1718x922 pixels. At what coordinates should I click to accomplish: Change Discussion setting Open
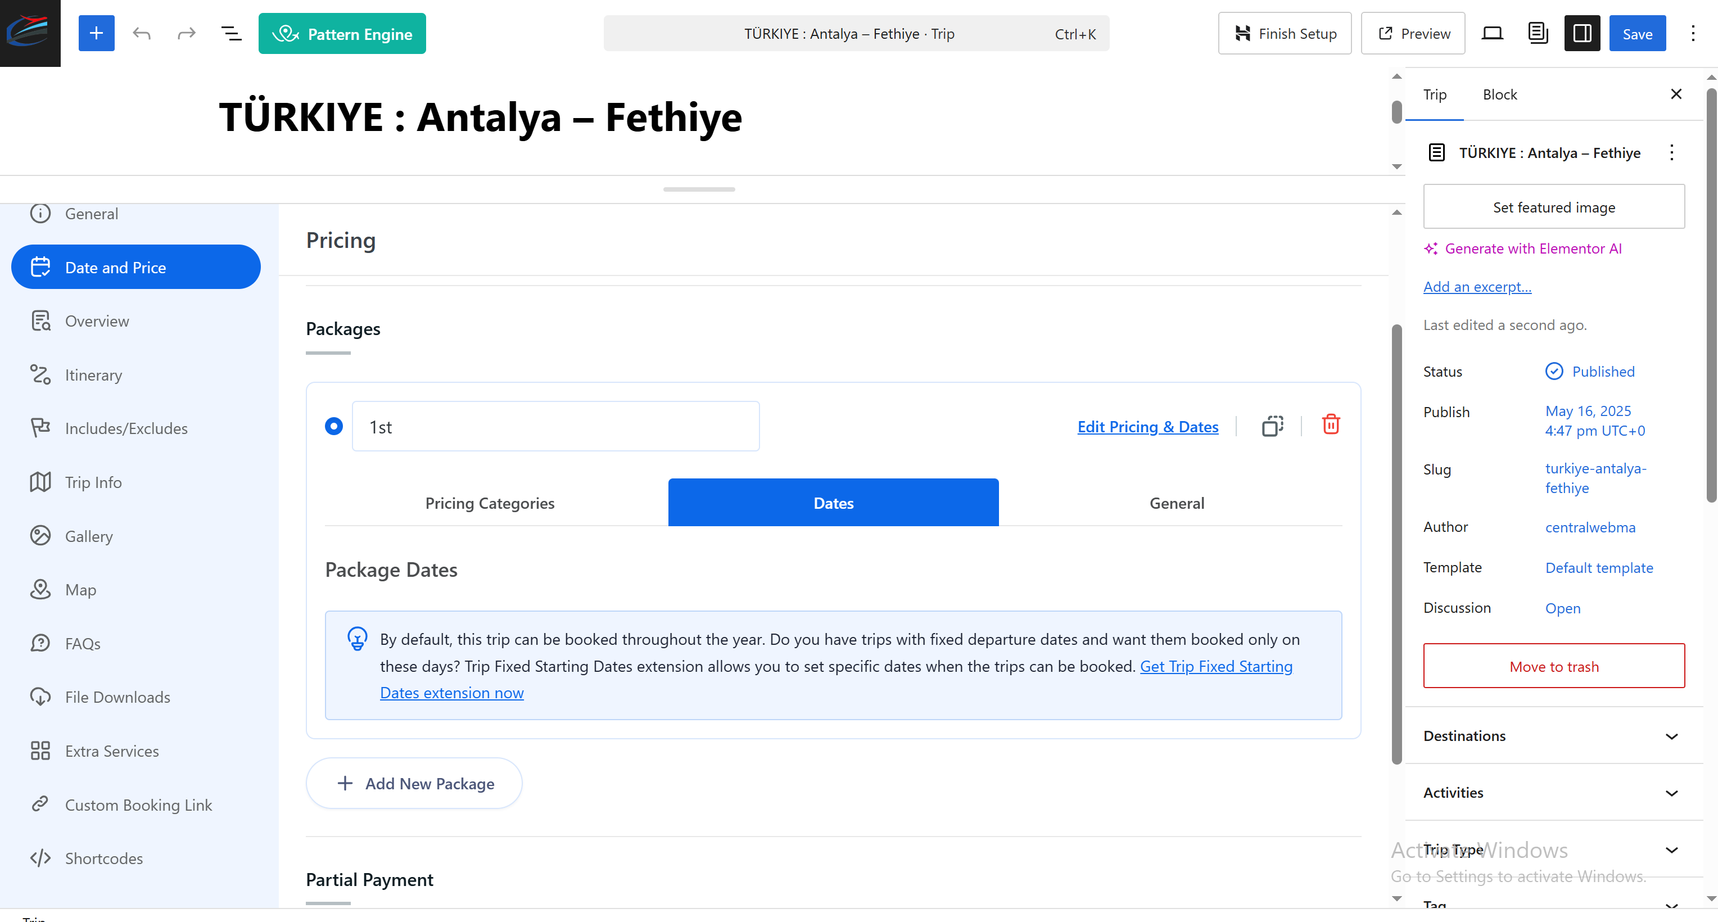1563,608
